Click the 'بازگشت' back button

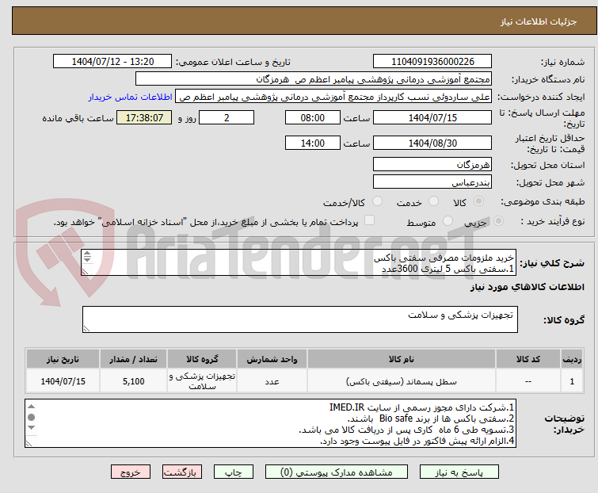click(x=181, y=472)
